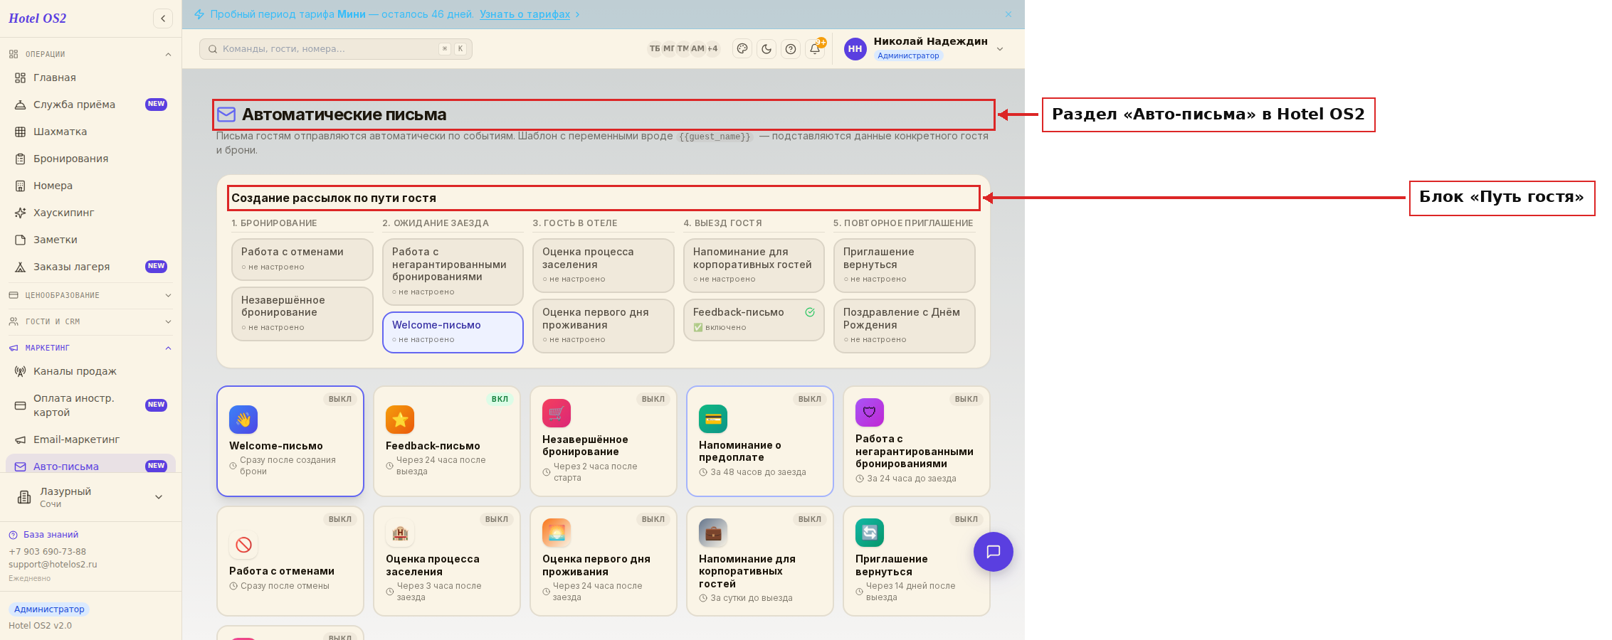Click the support@hotelos2.ru email link
This screenshot has width=1612, height=640.
point(53,565)
